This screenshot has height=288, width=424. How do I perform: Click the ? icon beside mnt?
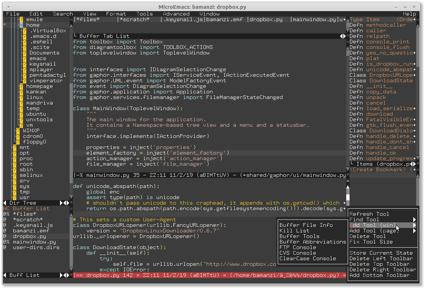[x=14, y=148]
